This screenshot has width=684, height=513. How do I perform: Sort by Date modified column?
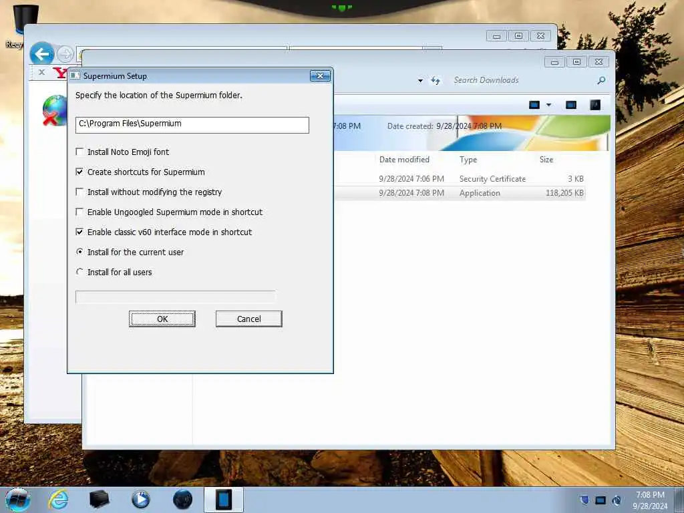click(404, 160)
